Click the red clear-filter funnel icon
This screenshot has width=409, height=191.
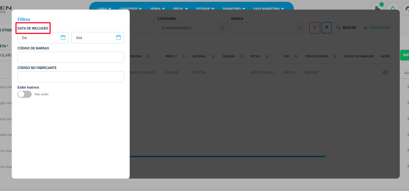pos(314,28)
